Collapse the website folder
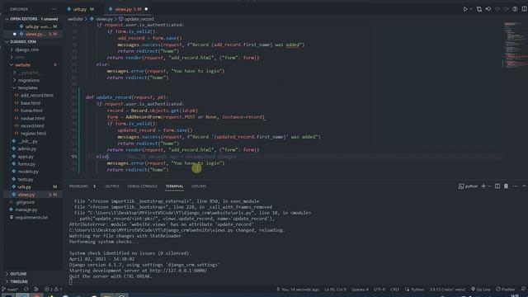Viewport: 528px width, 297px height. tap(23, 64)
